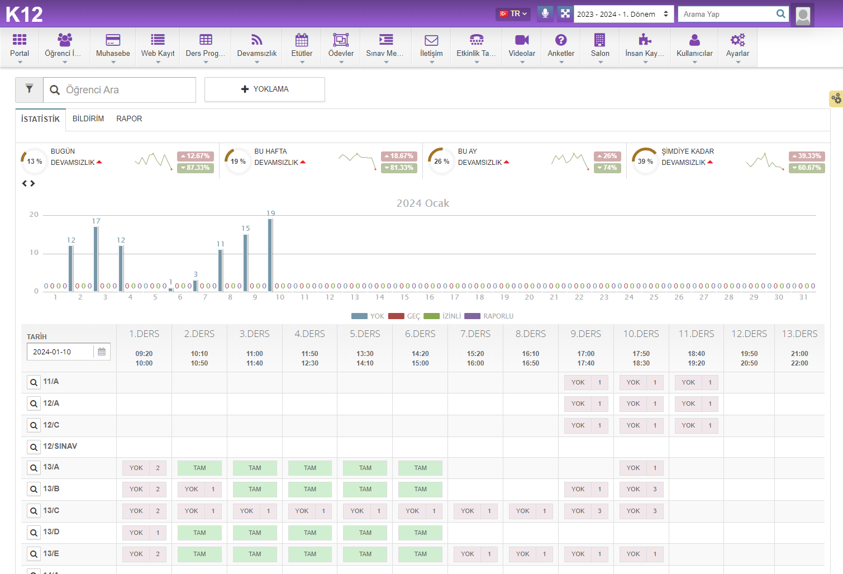
Task: Open Videolar camera icon
Action: click(x=522, y=39)
